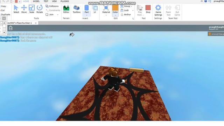The width and height of the screenshot is (224, 126).
Task: Select the Select tool arrow icon
Action: click(x=16, y=8)
